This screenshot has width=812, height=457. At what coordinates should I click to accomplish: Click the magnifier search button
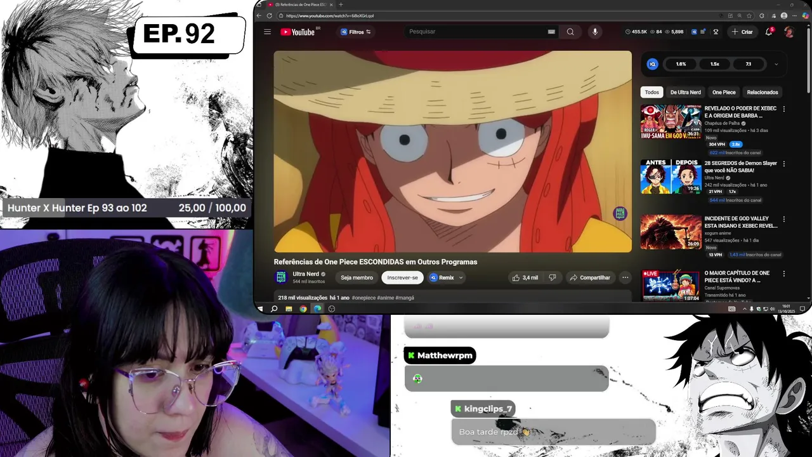coord(570,32)
